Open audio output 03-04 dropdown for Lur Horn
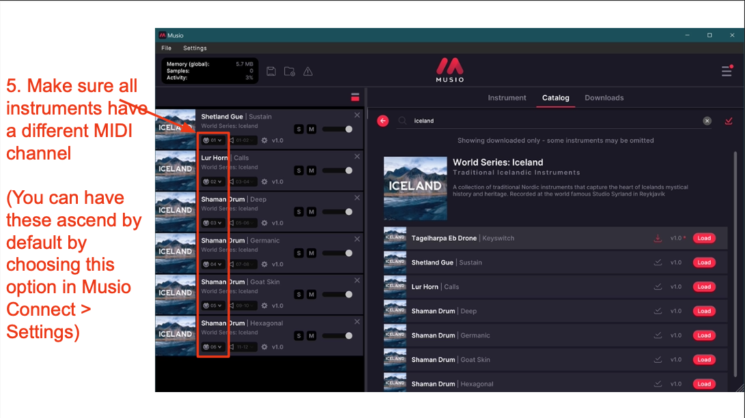745x418 pixels. pyautogui.click(x=243, y=181)
